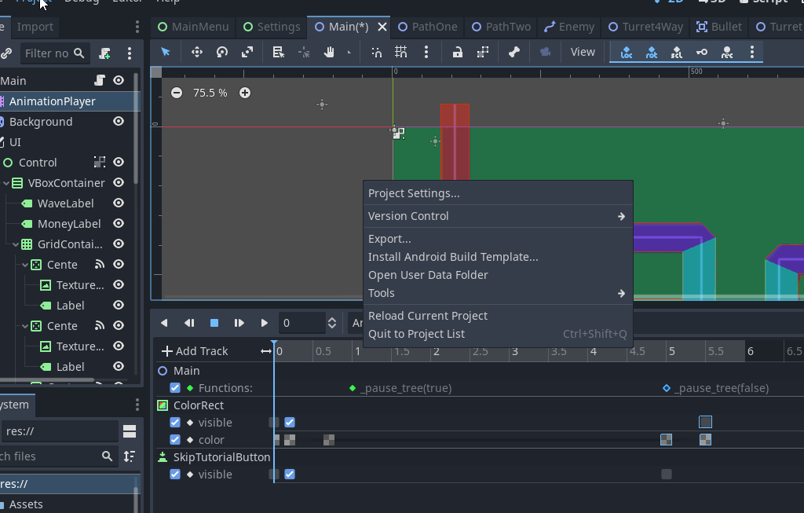Image resolution: width=804 pixels, height=513 pixels.
Task: Select the AnimationPlayer node
Action: tap(69, 101)
